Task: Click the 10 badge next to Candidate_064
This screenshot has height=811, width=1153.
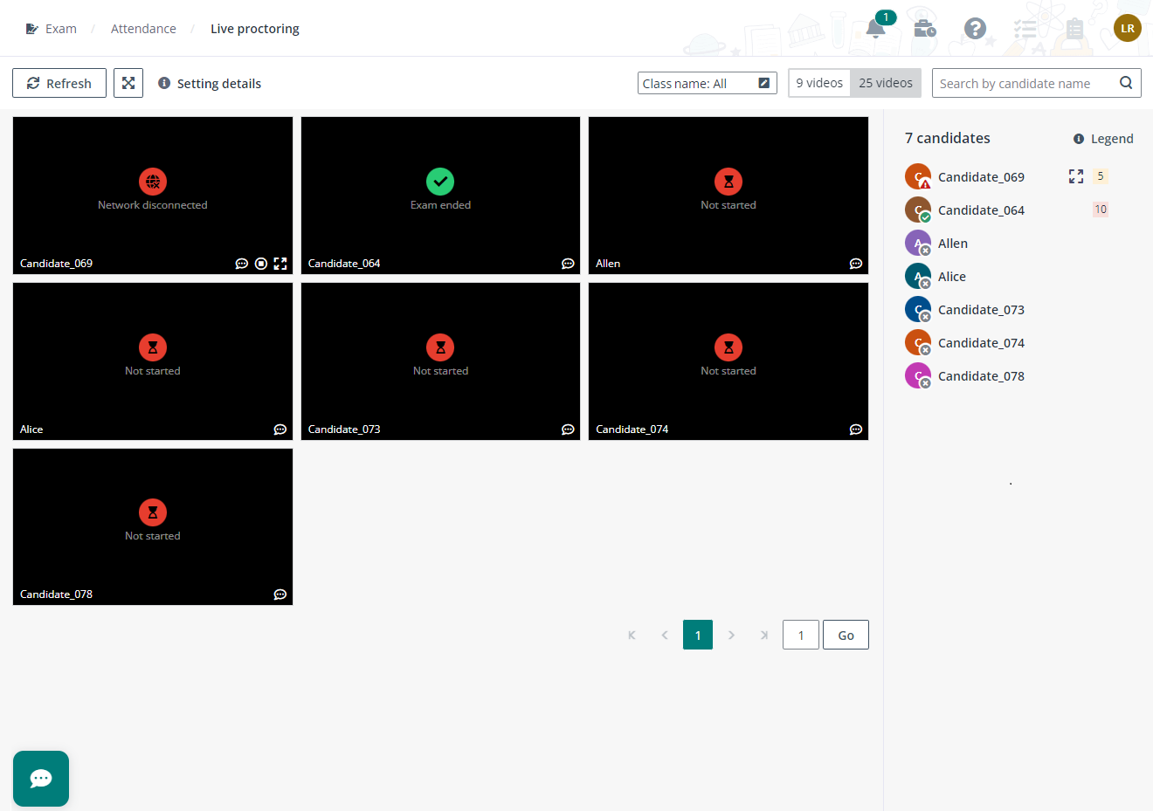Action: click(x=1101, y=210)
